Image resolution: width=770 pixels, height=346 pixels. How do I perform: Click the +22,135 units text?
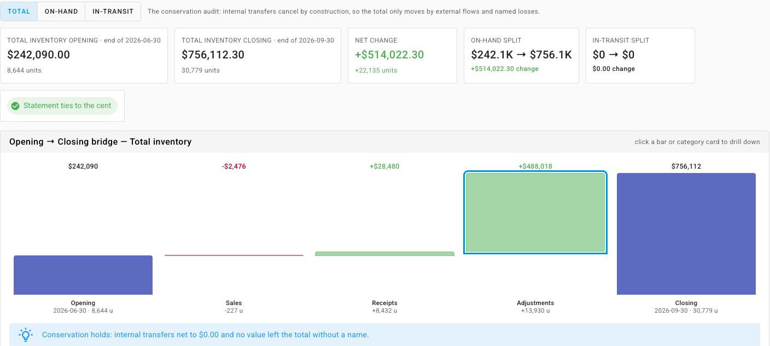376,70
